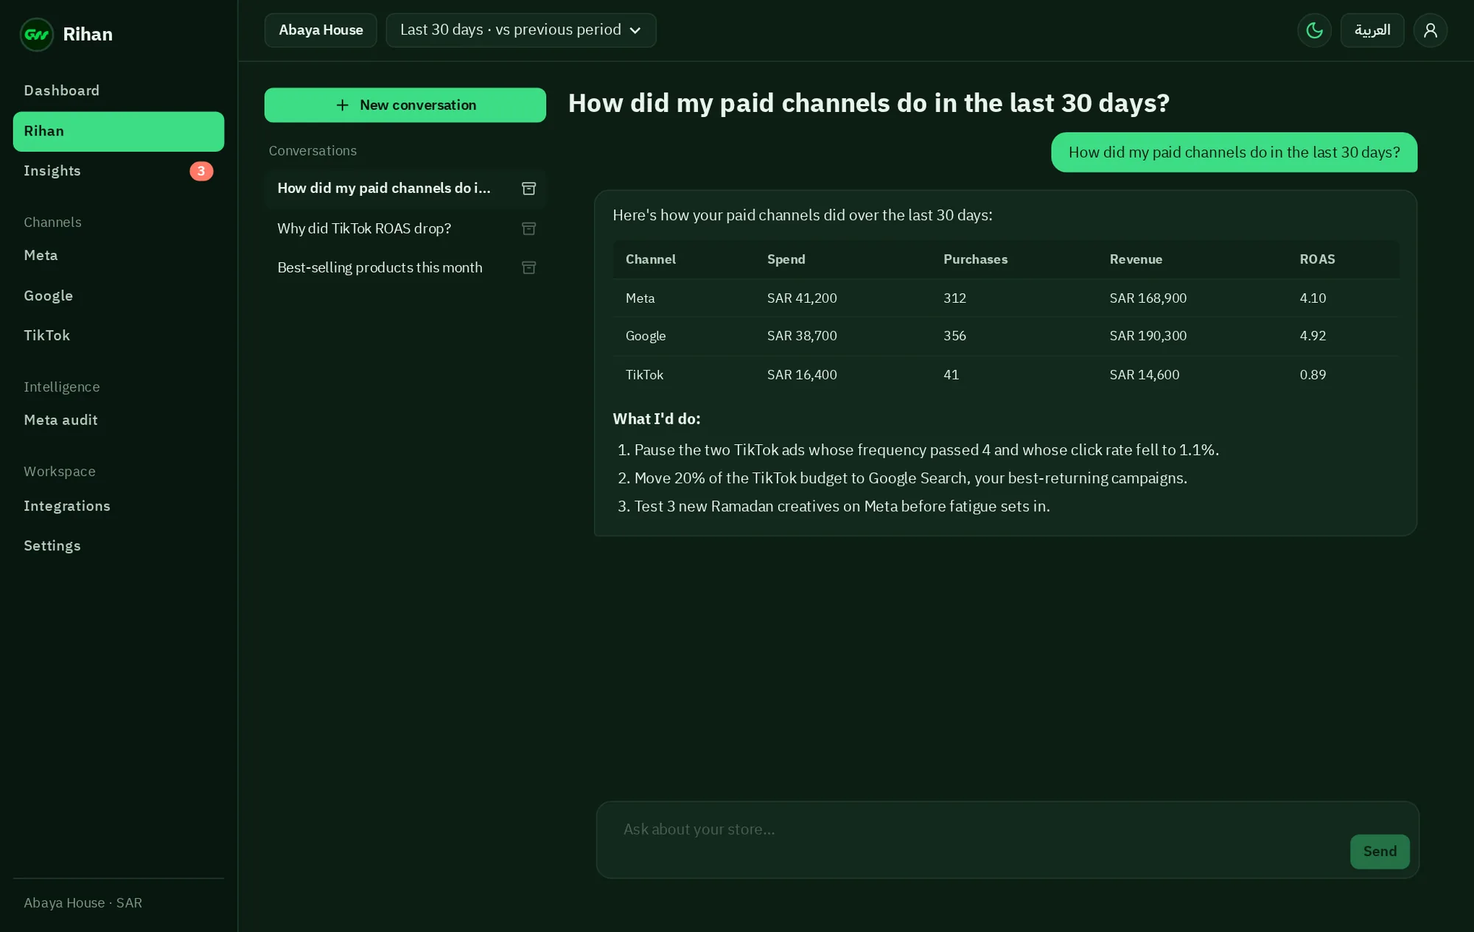Click the Purchases column header
Viewport: 1474px width, 932px height.
pyautogui.click(x=975, y=259)
